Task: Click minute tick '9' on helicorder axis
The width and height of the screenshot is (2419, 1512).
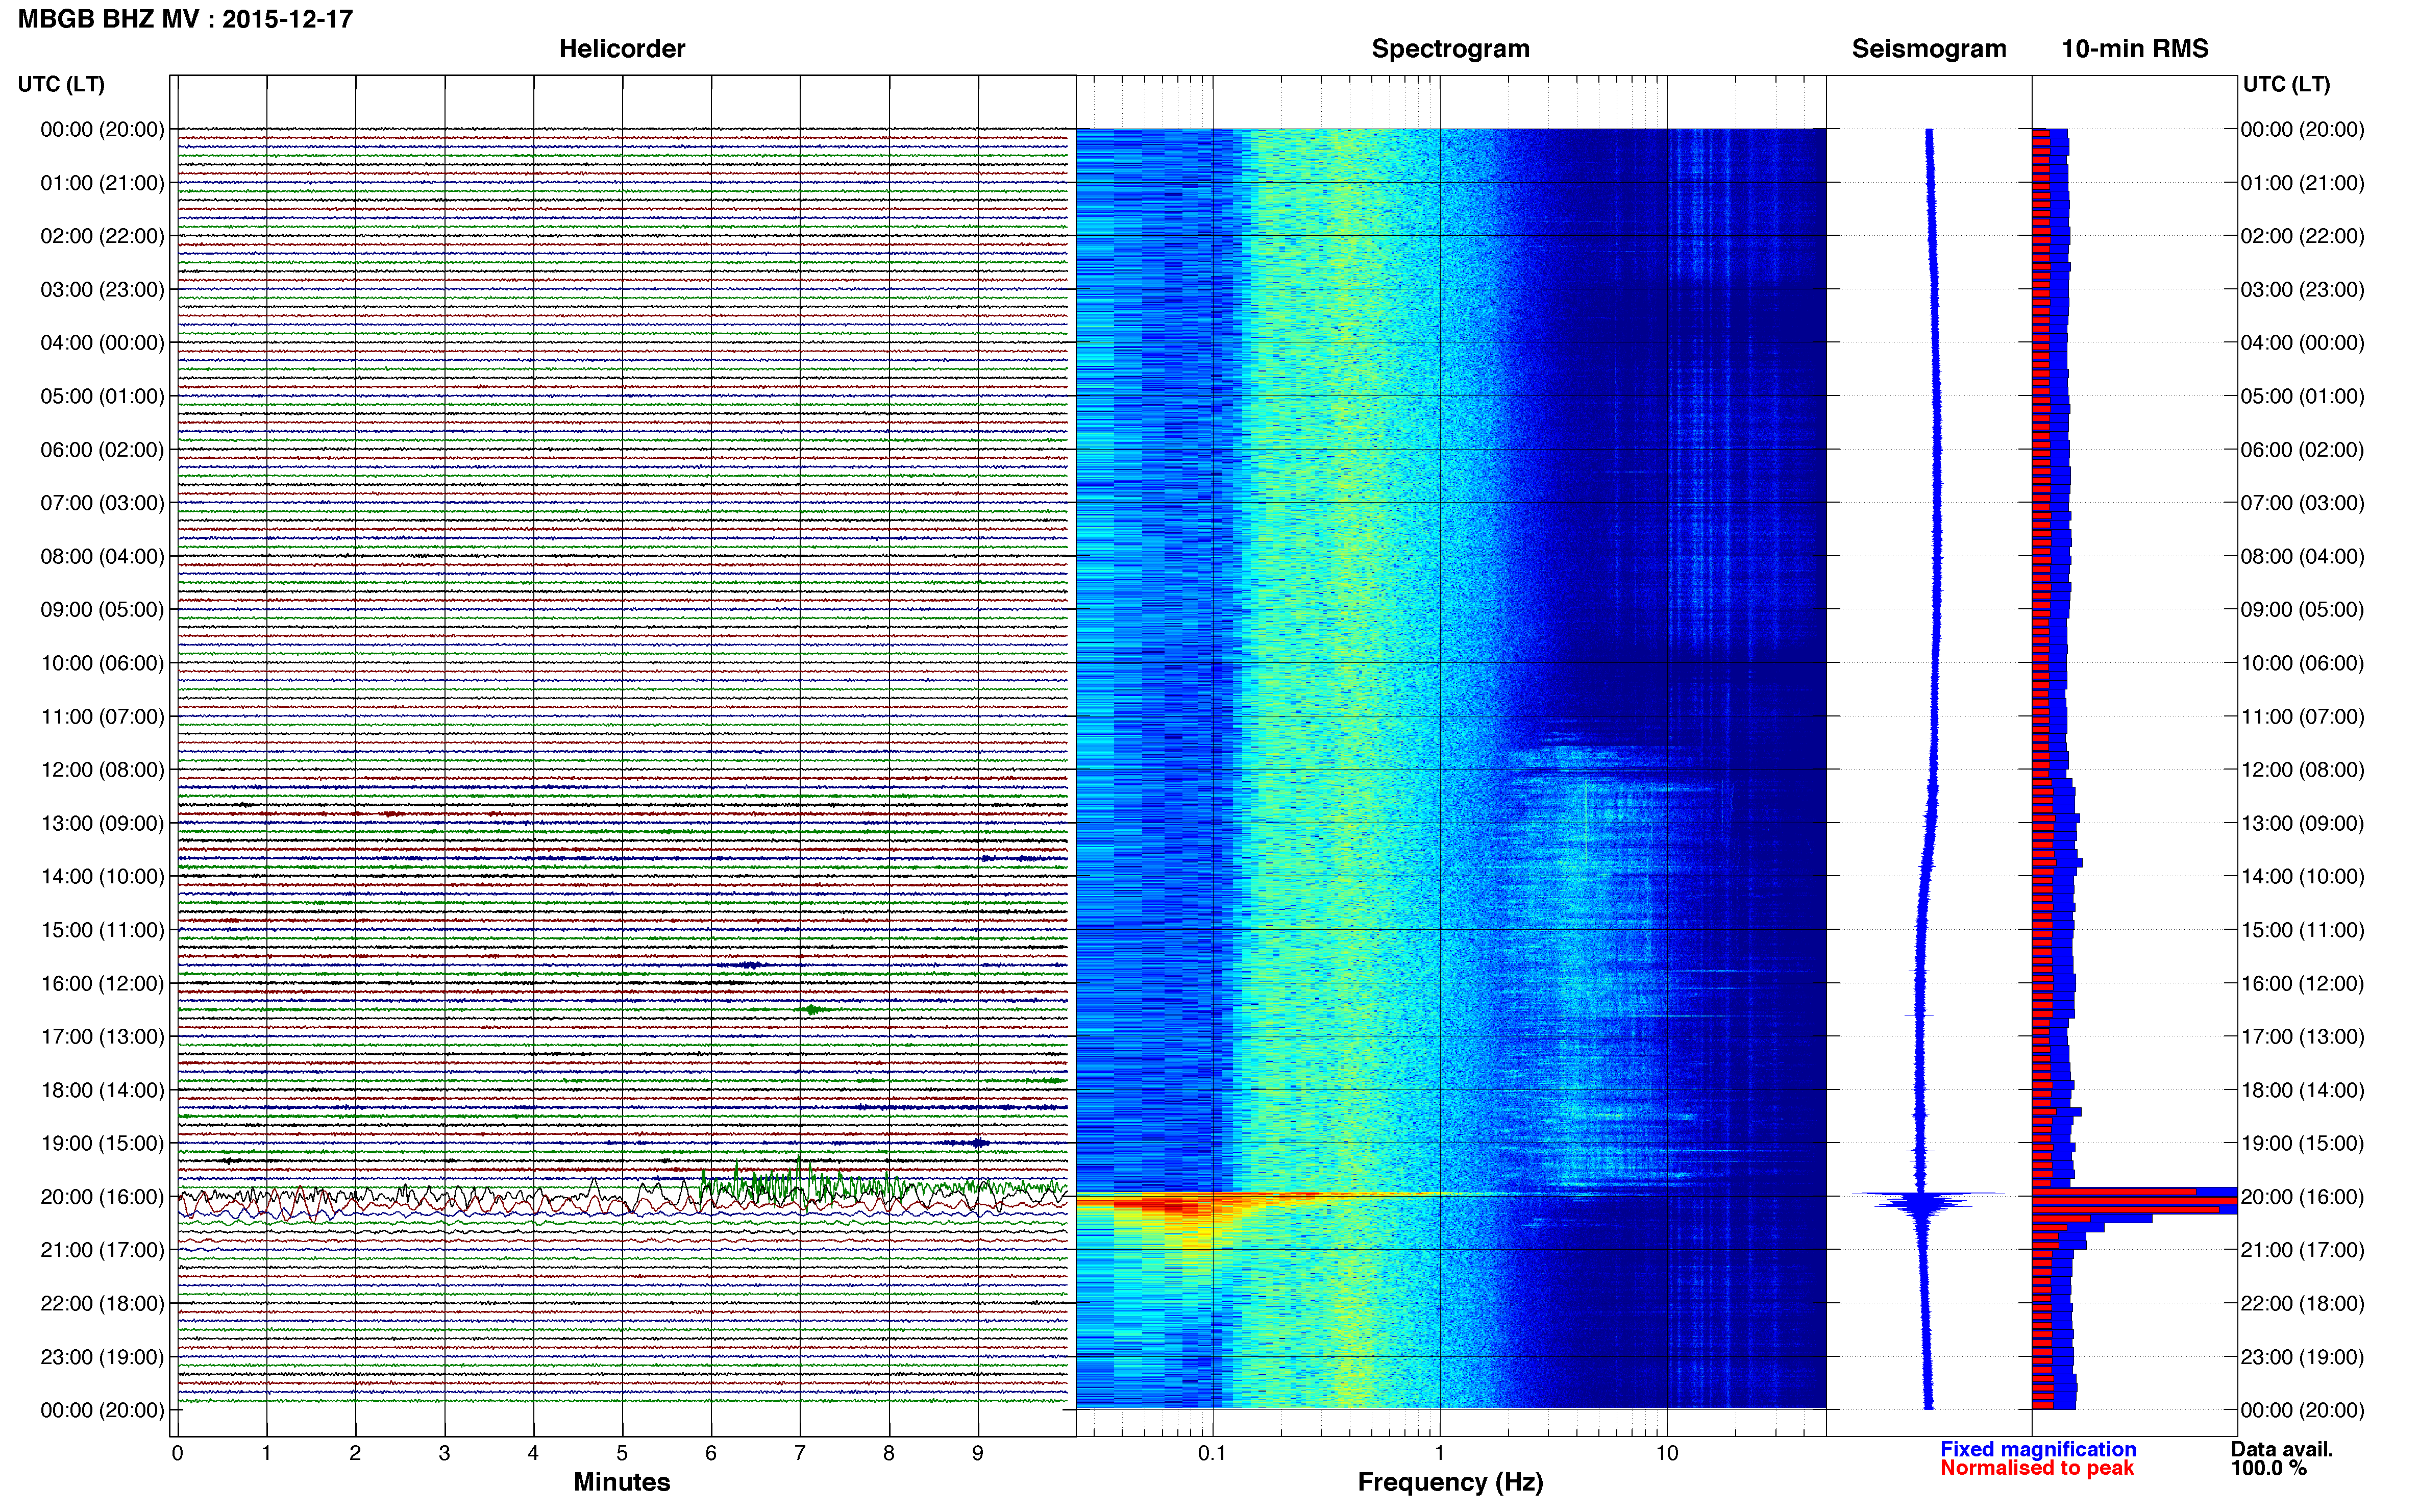Action: point(978,1453)
